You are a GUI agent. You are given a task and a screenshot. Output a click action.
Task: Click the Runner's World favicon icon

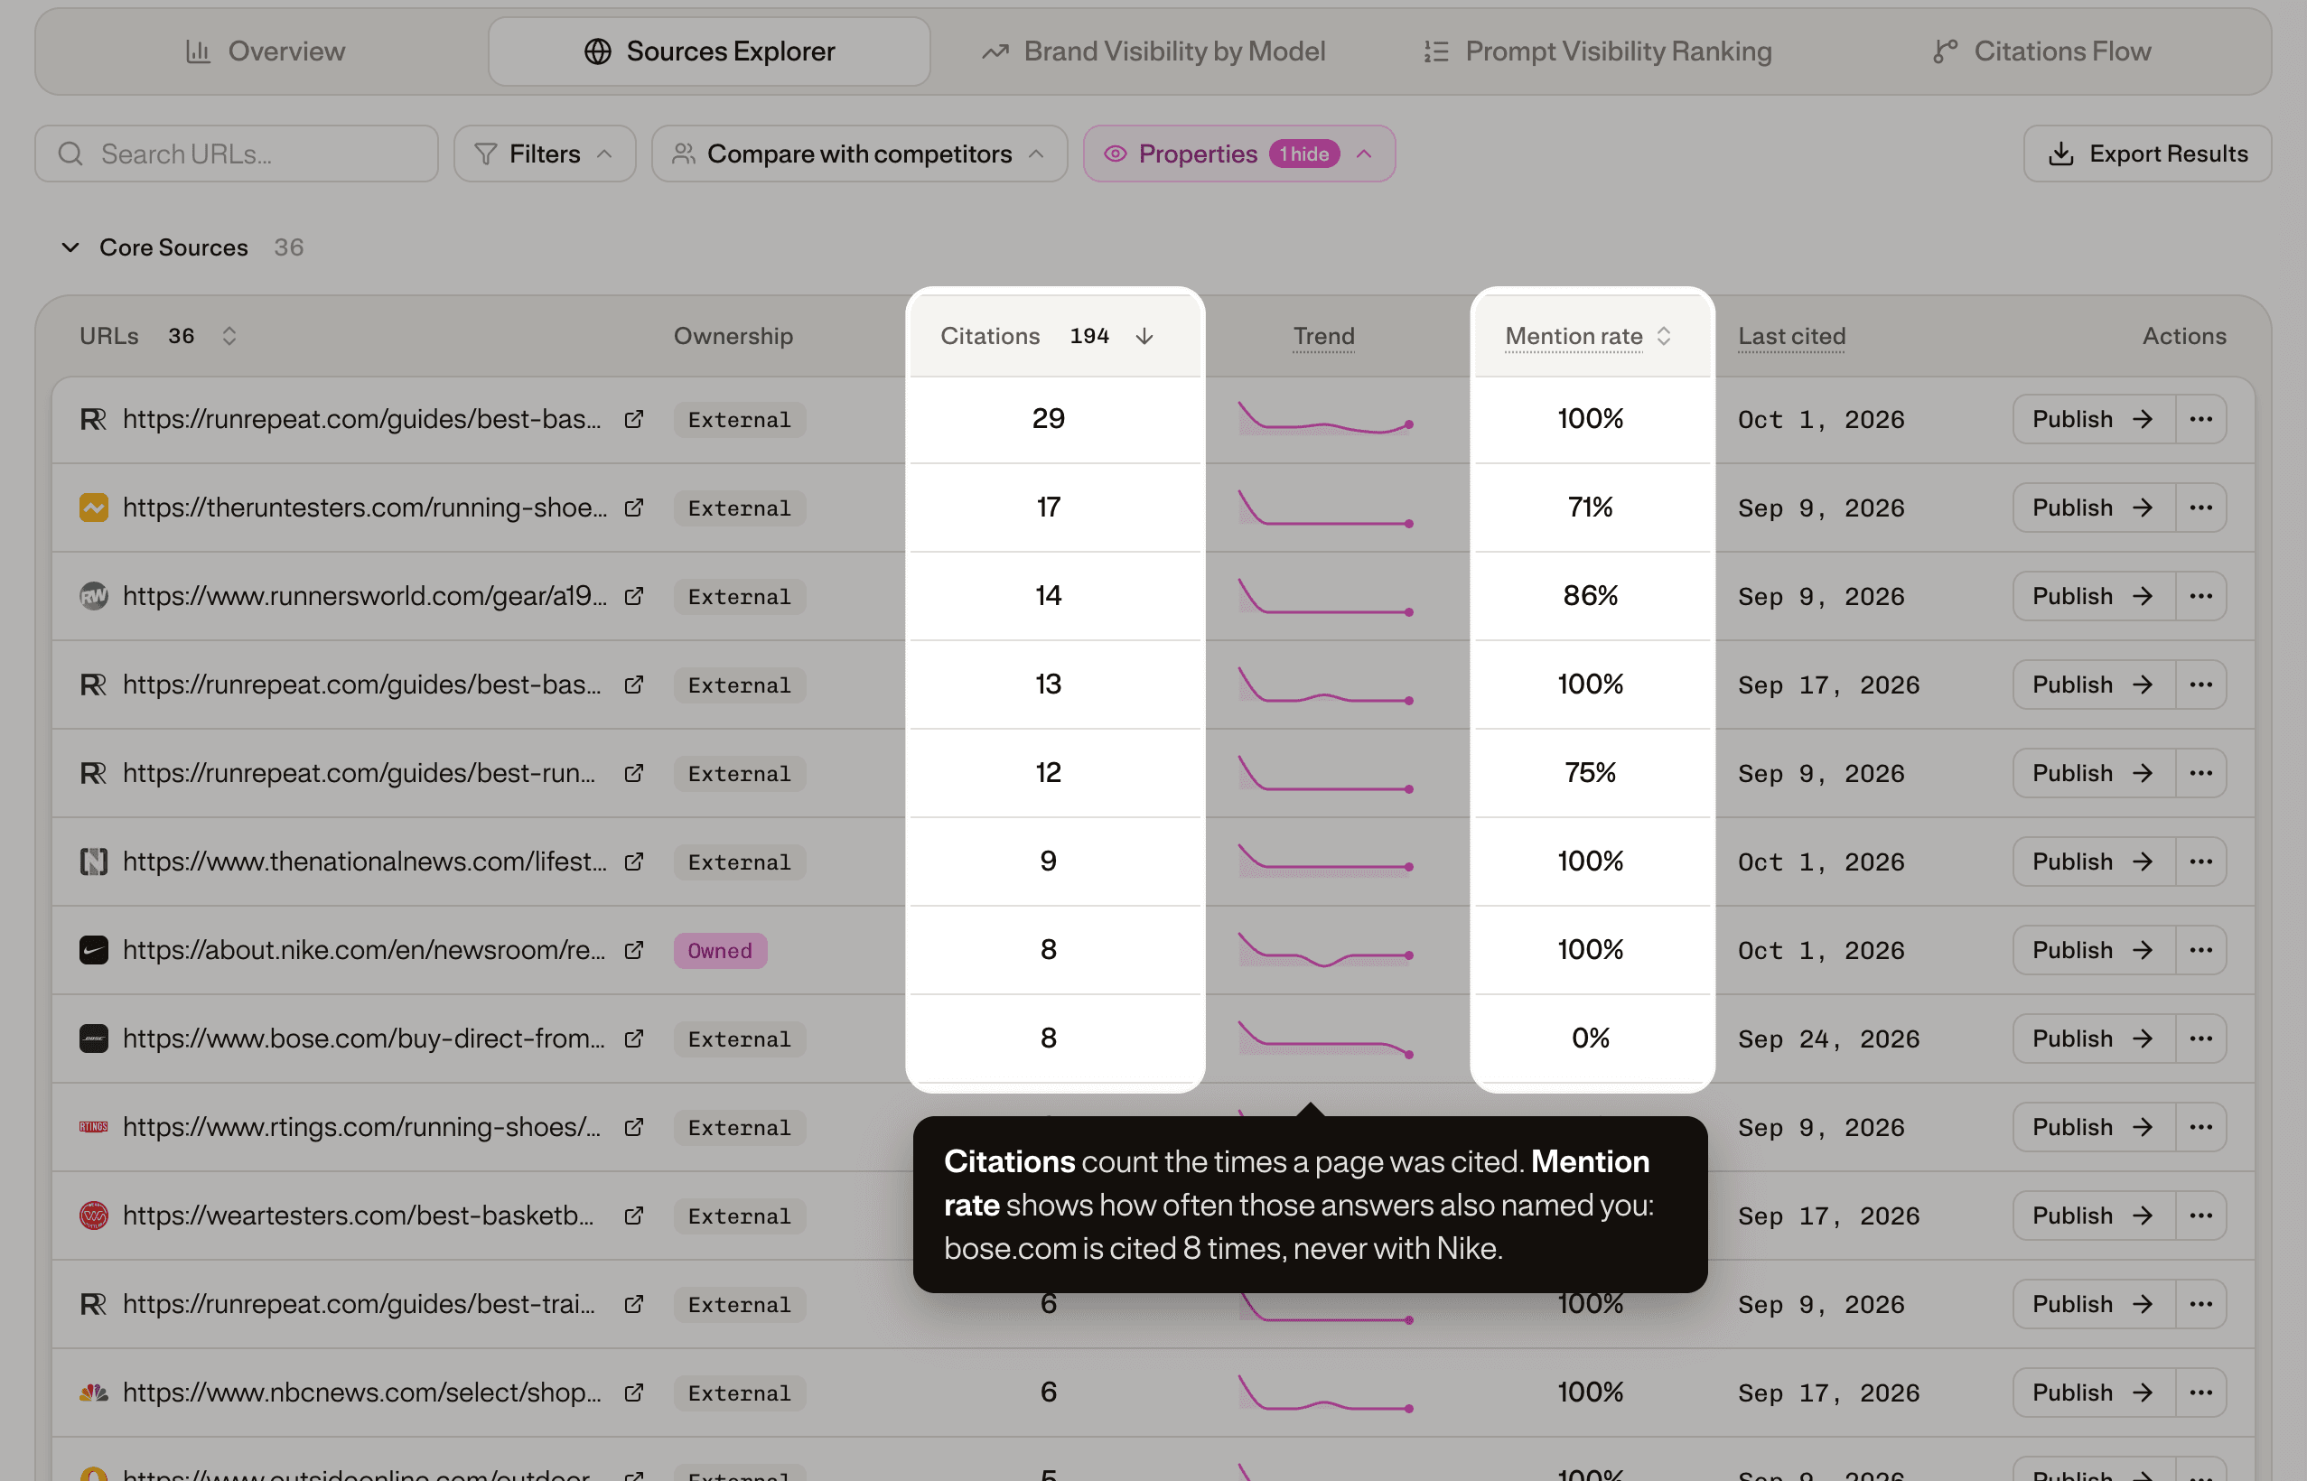pos(93,596)
